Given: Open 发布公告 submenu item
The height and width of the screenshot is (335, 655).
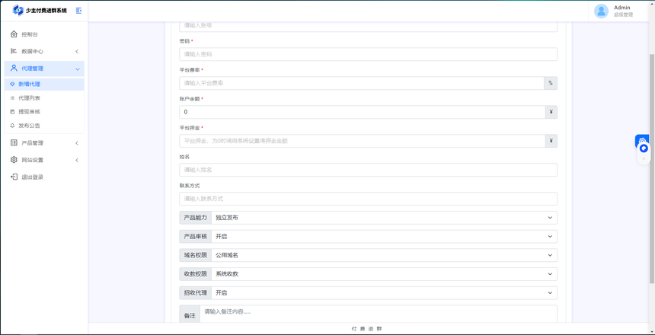Looking at the screenshot, I should [x=44, y=126].
